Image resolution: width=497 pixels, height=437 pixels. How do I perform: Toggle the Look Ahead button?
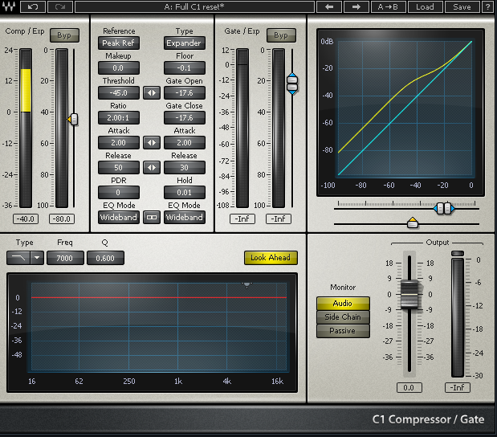[271, 258]
